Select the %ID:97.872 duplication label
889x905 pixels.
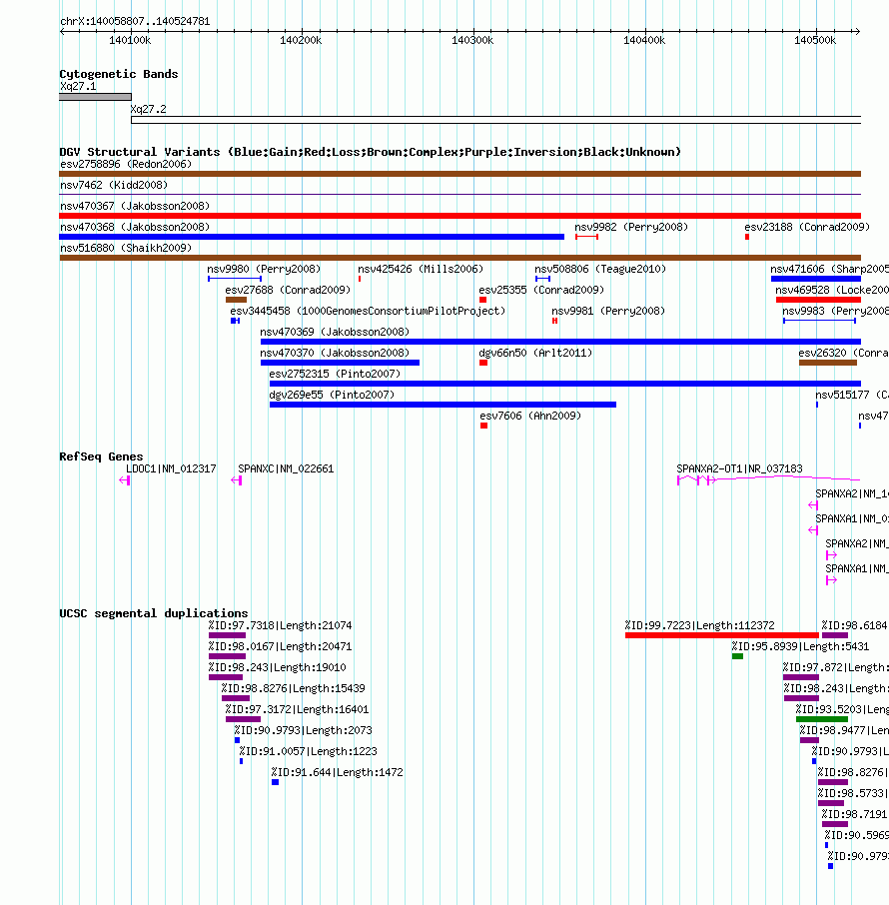click(x=835, y=667)
